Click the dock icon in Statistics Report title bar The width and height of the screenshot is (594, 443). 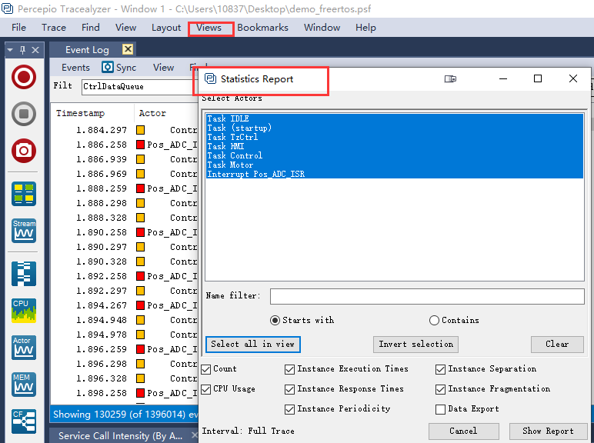[x=450, y=78]
